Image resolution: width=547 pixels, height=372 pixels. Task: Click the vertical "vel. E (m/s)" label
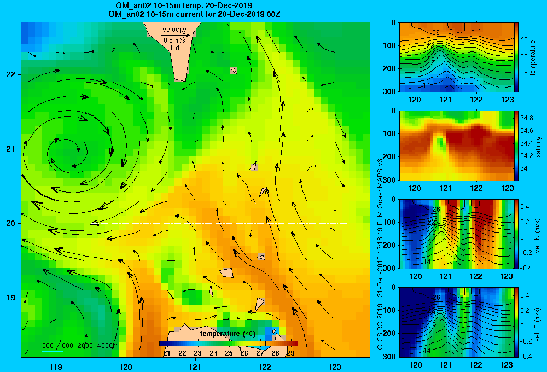[x=538, y=324]
